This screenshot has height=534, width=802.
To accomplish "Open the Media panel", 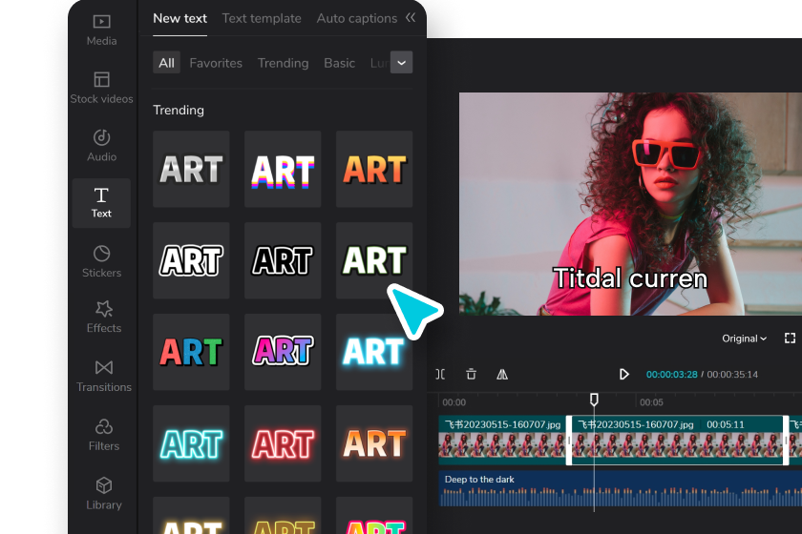I will (x=101, y=31).
